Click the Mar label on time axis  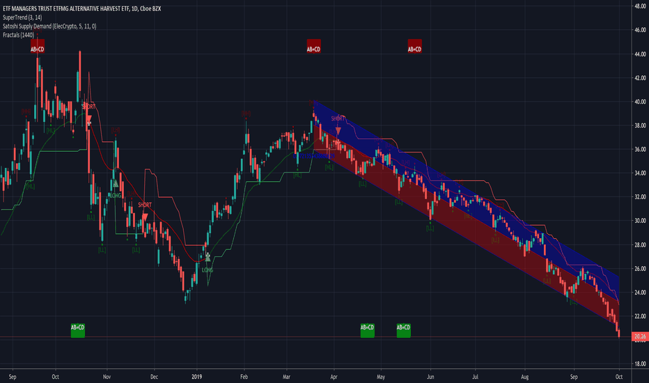tap(286, 377)
